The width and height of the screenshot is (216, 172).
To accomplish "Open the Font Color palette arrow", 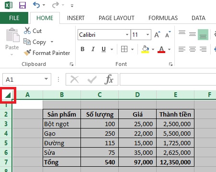I will (169, 49).
